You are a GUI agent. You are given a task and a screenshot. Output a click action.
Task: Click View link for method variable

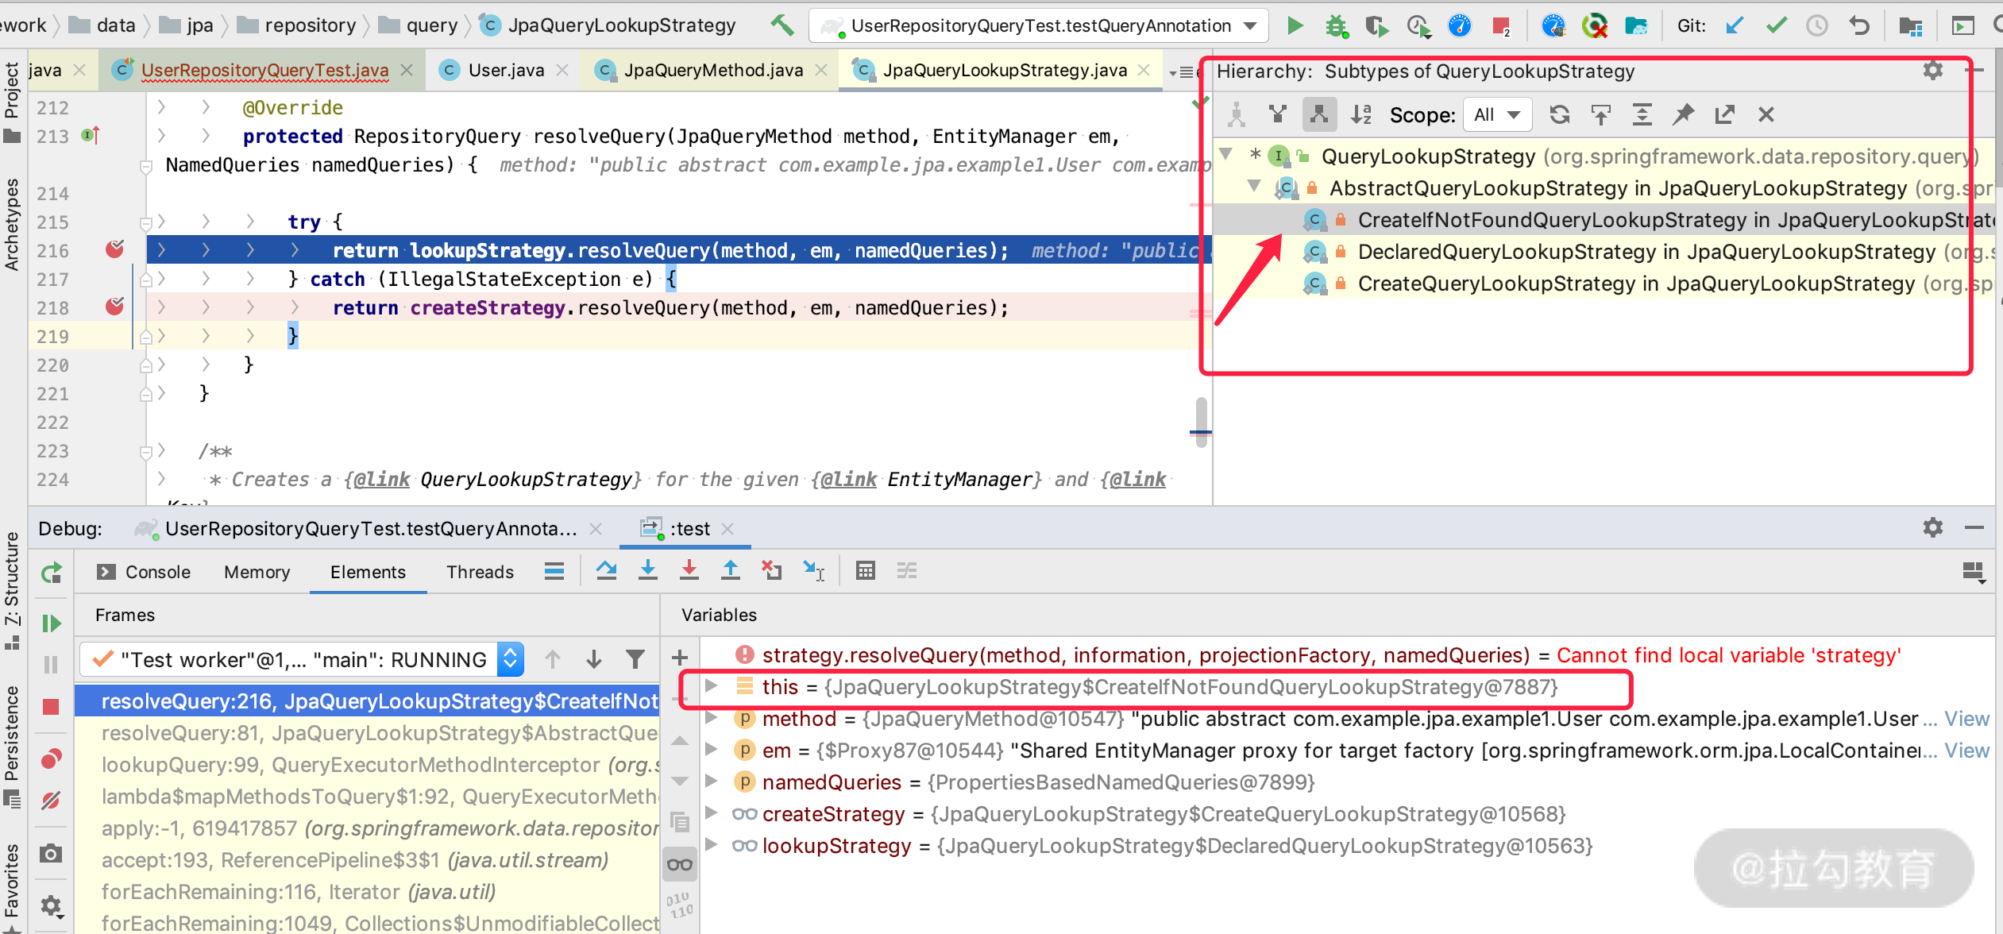(x=1966, y=719)
